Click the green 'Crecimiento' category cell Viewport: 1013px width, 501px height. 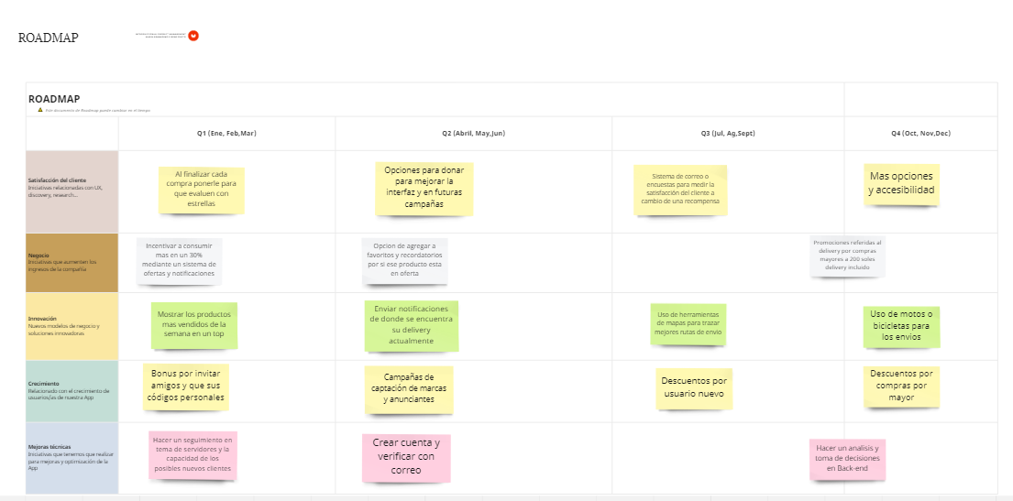click(72, 391)
